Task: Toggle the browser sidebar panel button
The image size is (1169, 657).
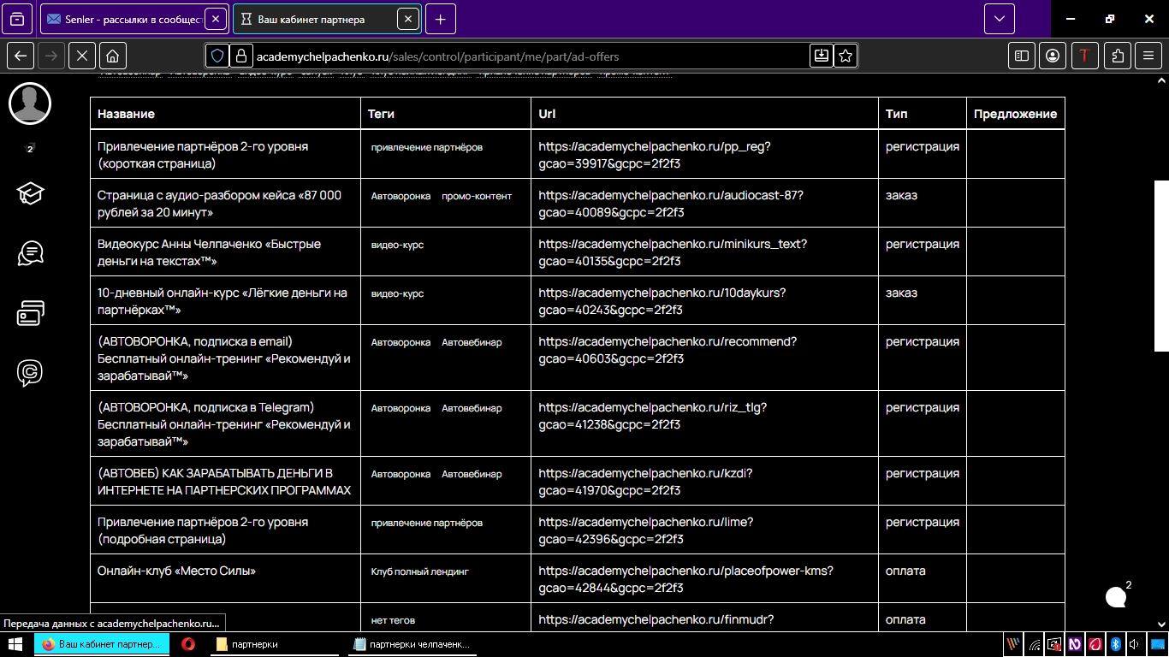Action: 1021,56
